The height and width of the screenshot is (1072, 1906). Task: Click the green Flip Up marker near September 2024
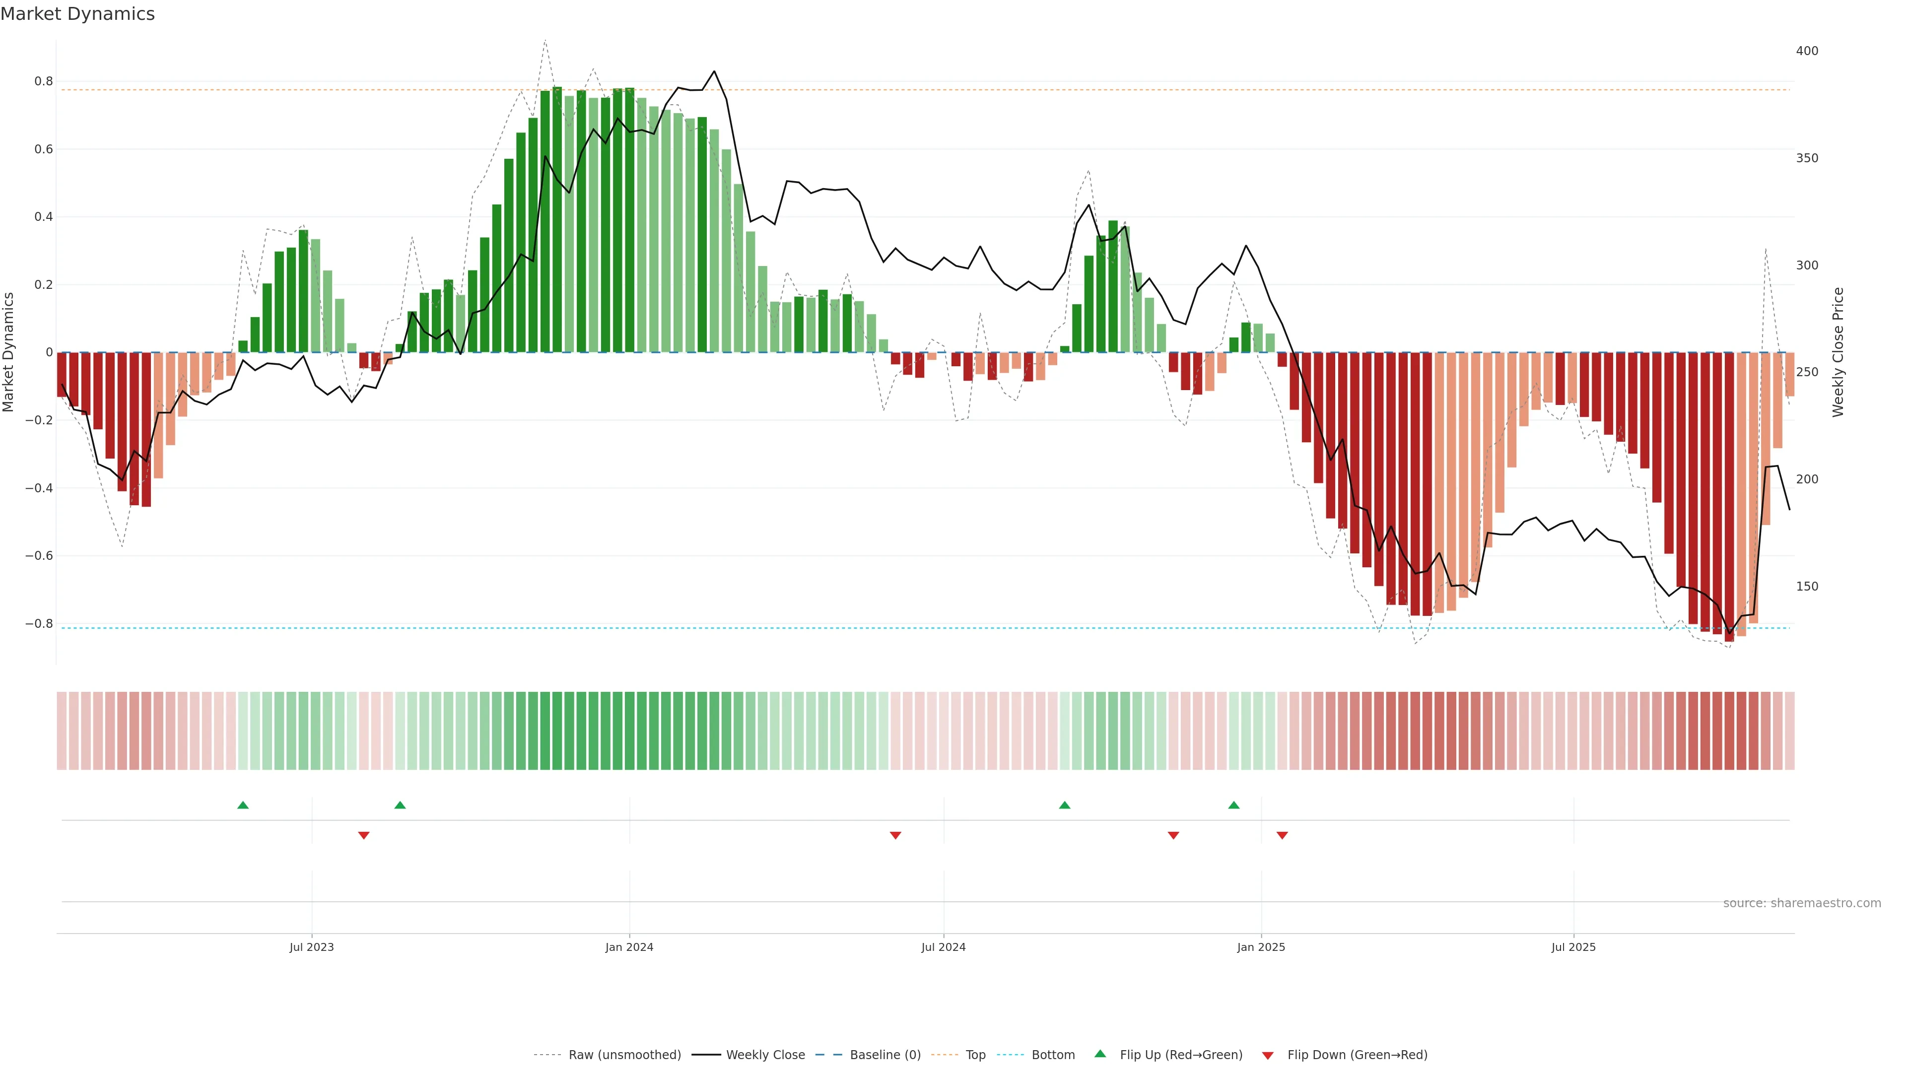point(1065,805)
